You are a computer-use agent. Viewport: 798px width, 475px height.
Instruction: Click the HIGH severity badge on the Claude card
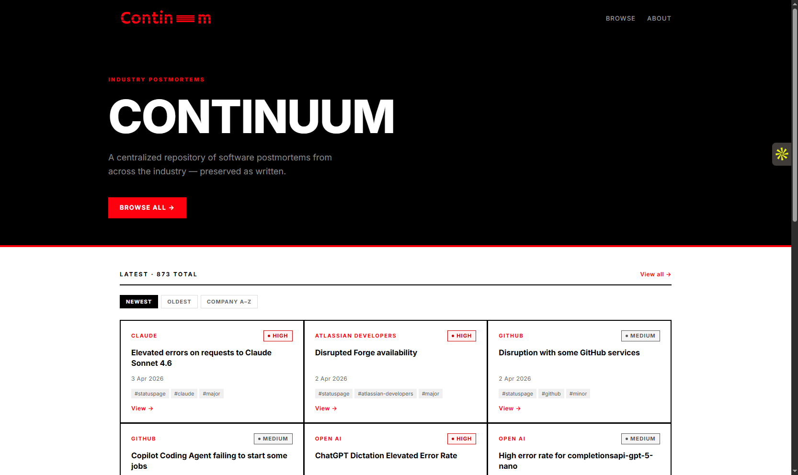[x=278, y=336]
